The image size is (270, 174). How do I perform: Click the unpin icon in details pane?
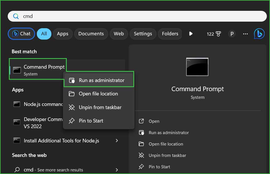(141, 155)
